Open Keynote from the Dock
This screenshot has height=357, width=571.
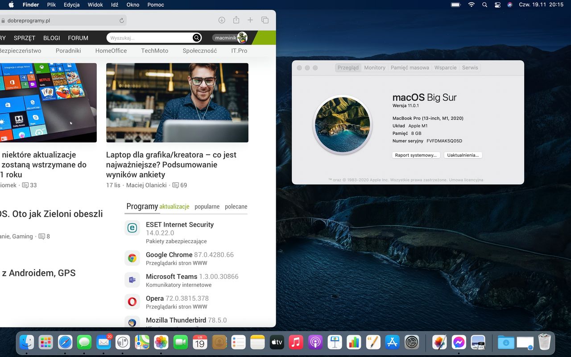(335, 342)
